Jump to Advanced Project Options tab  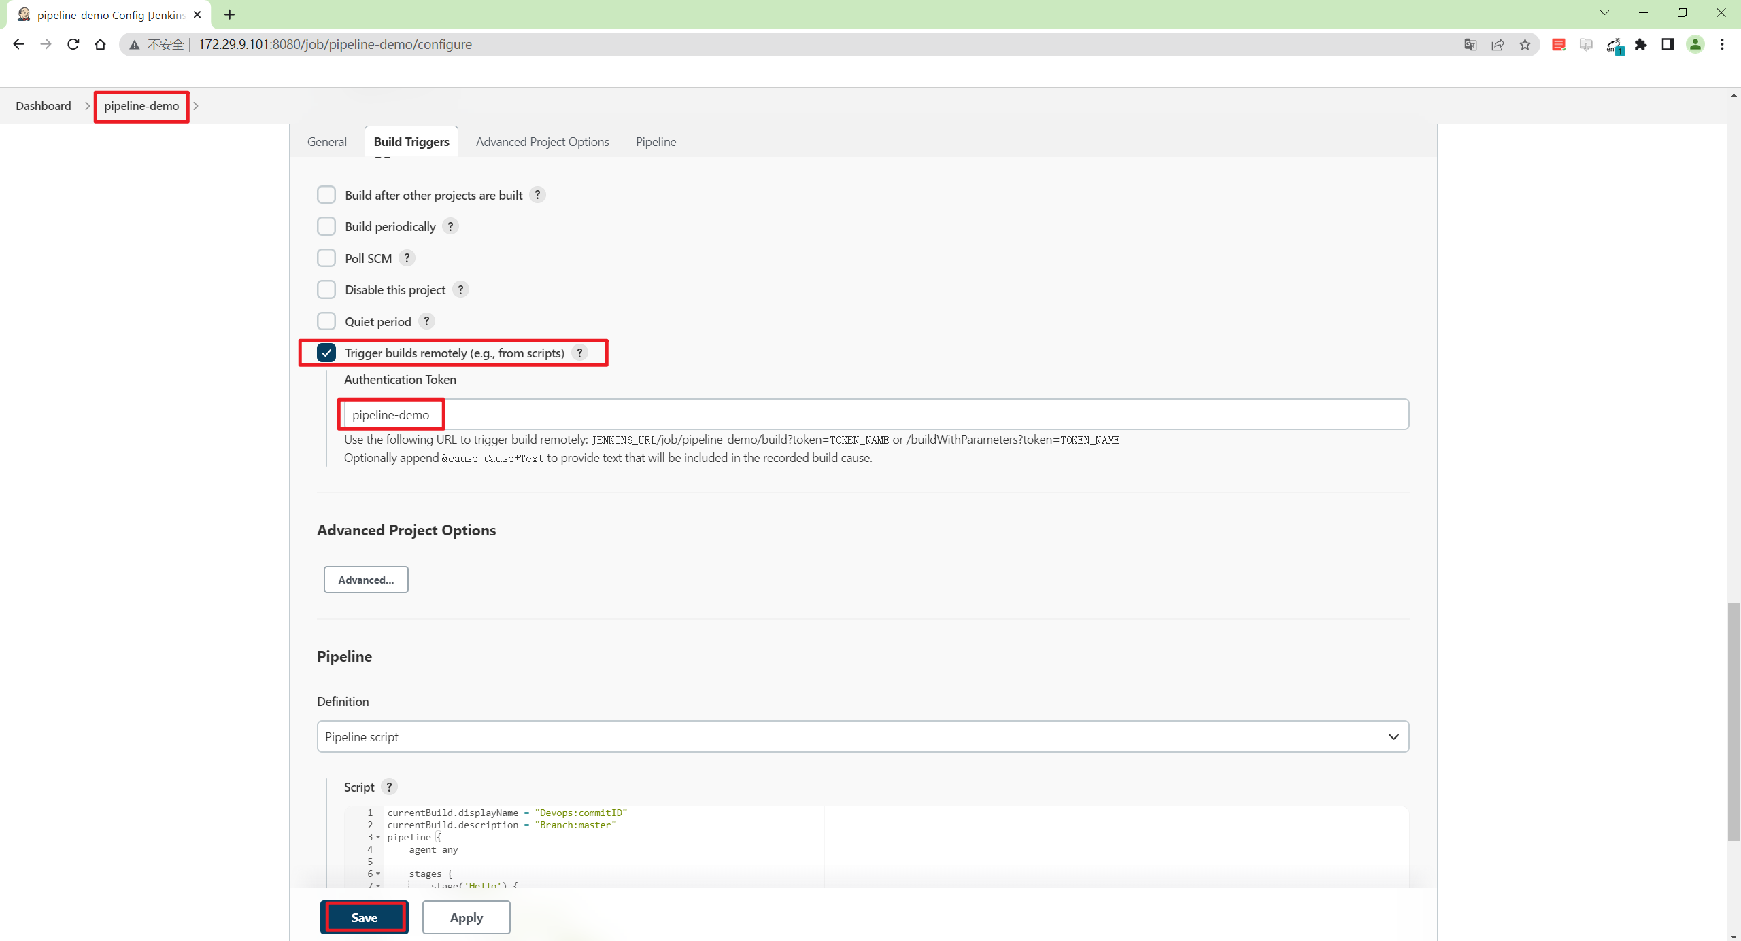coord(543,141)
